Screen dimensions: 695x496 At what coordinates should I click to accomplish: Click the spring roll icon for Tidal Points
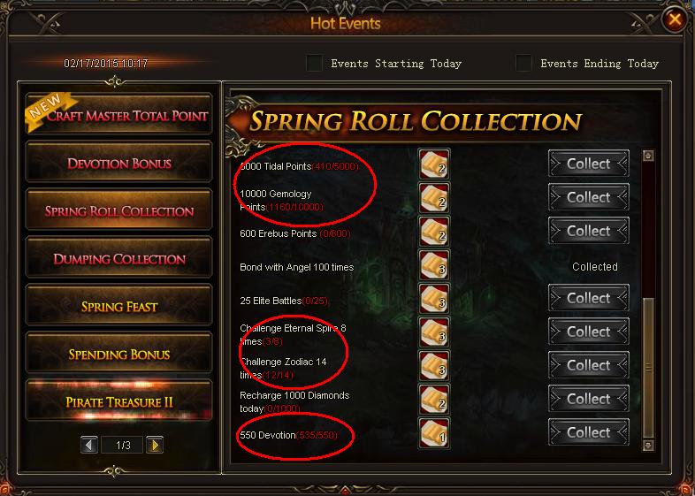[x=434, y=164]
